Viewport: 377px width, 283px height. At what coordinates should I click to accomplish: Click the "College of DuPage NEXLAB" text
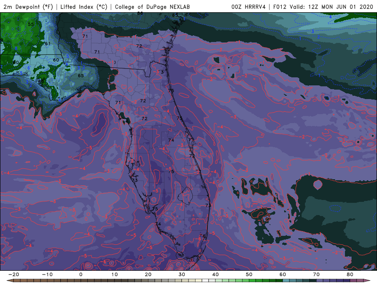[x=152, y=7]
